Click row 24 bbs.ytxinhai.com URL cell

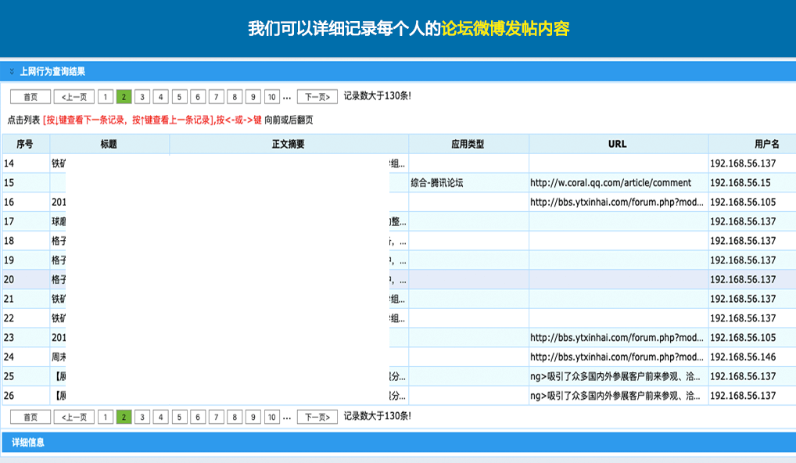pyautogui.click(x=617, y=357)
